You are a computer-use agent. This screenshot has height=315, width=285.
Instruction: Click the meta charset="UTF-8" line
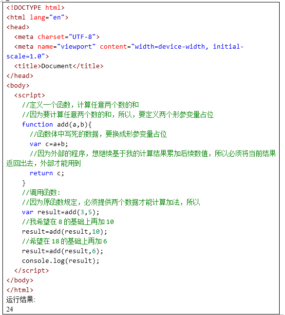(x=57, y=37)
